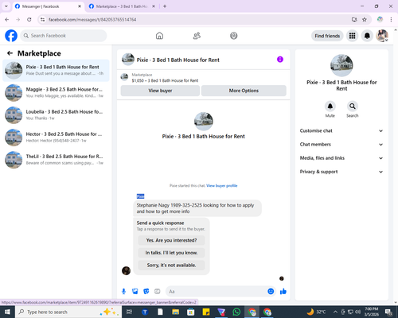This screenshot has width=398, height=318.
Task: Open Chrome tab search dropdown arrow
Action: pos(6,6)
